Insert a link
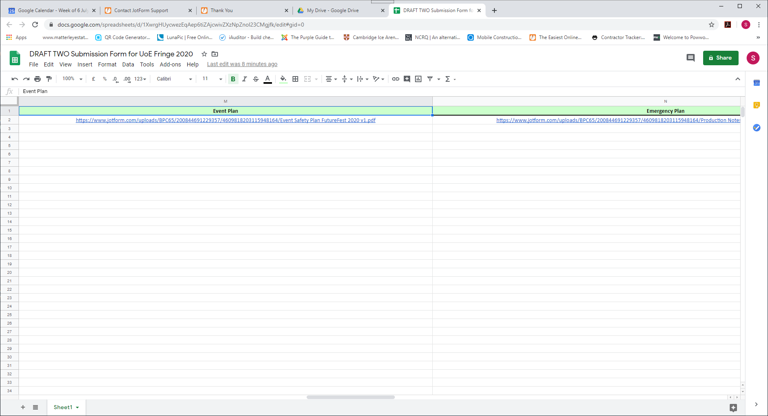 (395, 79)
